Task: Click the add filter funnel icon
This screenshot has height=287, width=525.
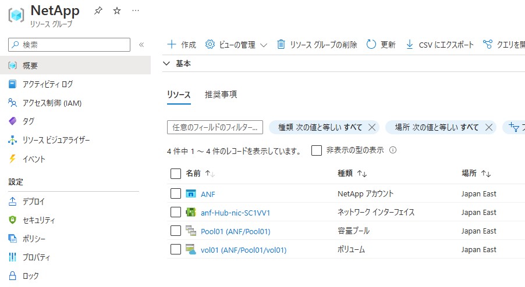Action: coord(514,127)
